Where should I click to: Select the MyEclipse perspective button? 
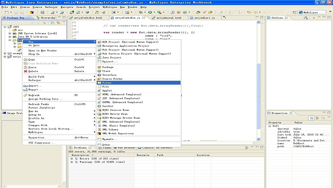(311, 13)
